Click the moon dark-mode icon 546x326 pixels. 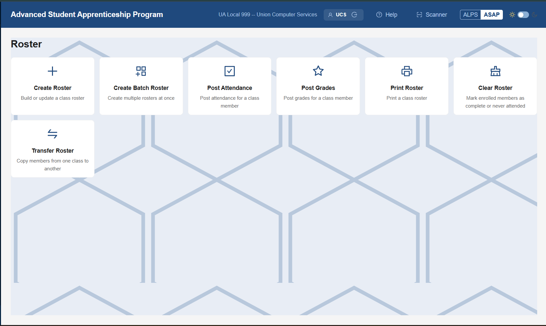535,15
